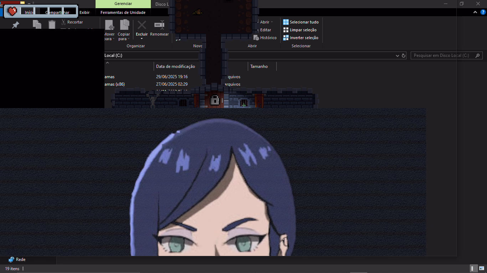The image size is (487, 273).
Task: Open the Ferramentas de Unidade tab
Action: point(123,12)
